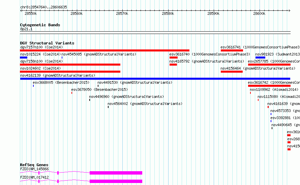
Task: Open the nsv4496960 gnomAD variant label
Action: [126, 97]
